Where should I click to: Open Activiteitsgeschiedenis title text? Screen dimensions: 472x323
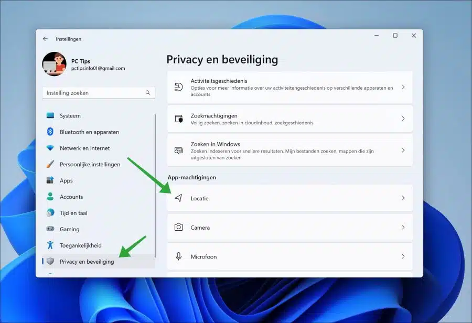[219, 81]
